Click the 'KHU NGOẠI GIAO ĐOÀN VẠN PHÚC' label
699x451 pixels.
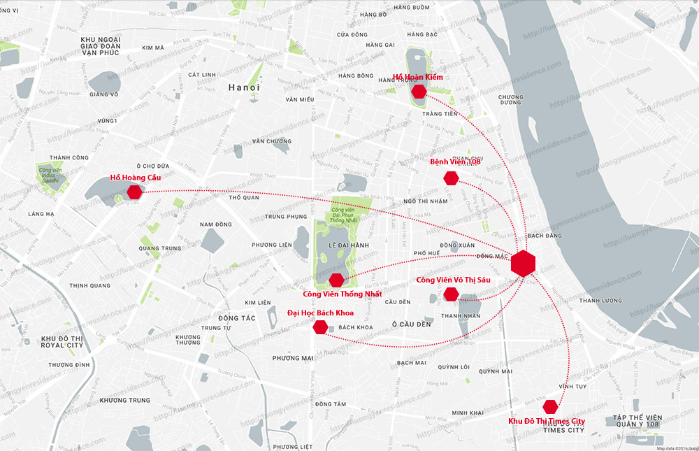click(x=100, y=46)
